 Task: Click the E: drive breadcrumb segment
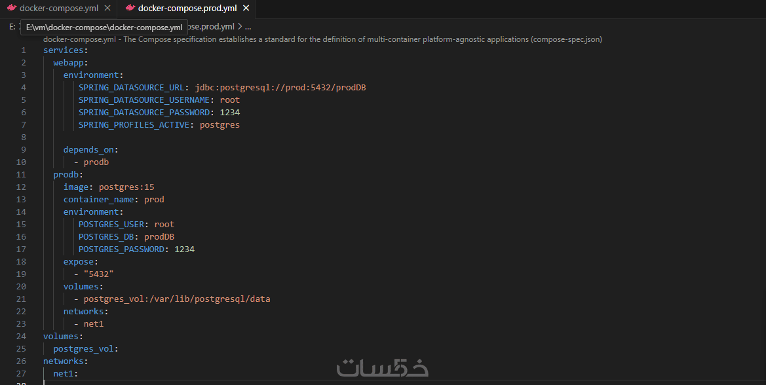pyautogui.click(x=12, y=27)
